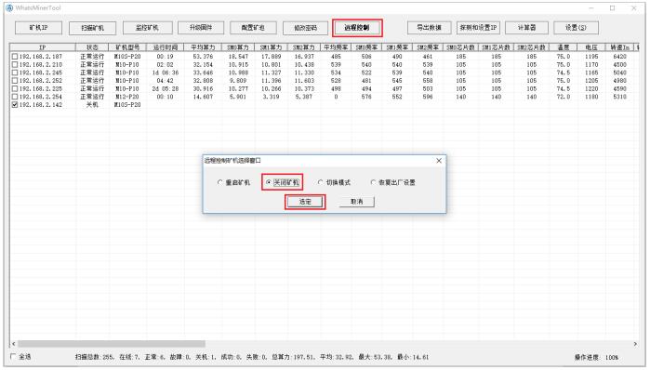Open the 探测和设置IP button
Screen dimensions: 650x370
[x=478, y=28]
